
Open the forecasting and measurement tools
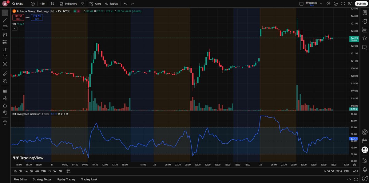pyautogui.click(x=5, y=42)
